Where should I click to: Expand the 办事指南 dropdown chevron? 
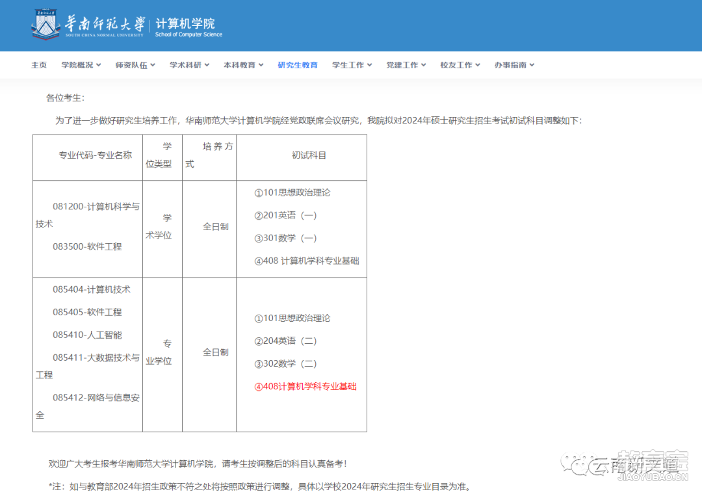pyautogui.click(x=532, y=65)
